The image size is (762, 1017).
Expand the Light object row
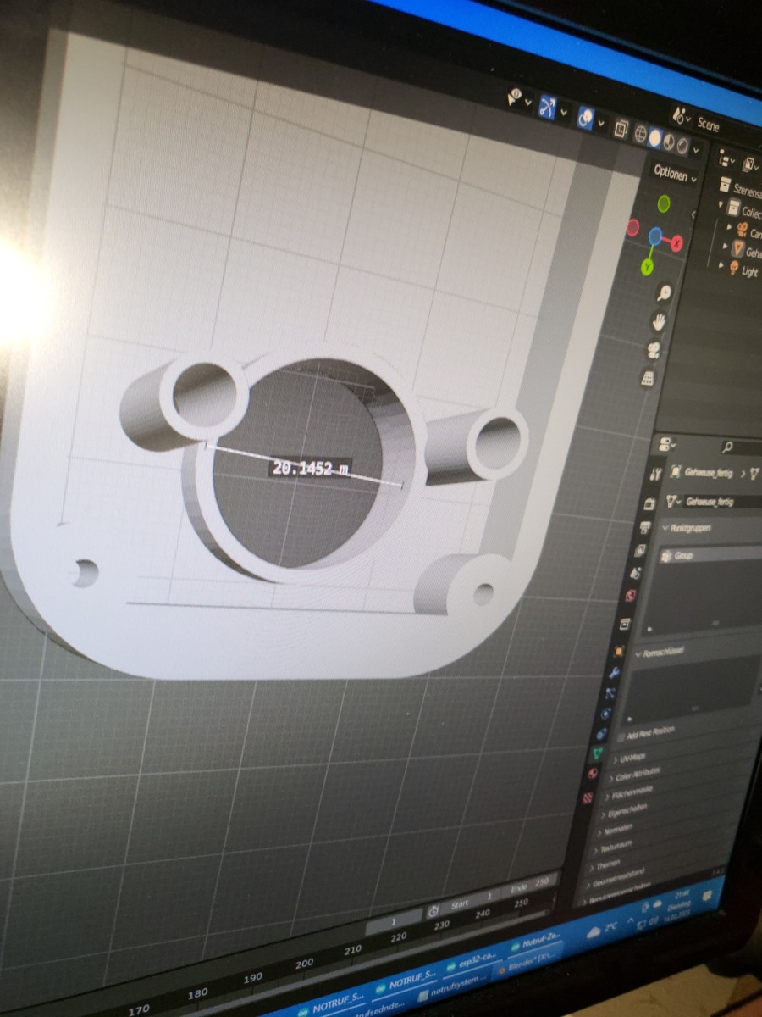click(721, 265)
